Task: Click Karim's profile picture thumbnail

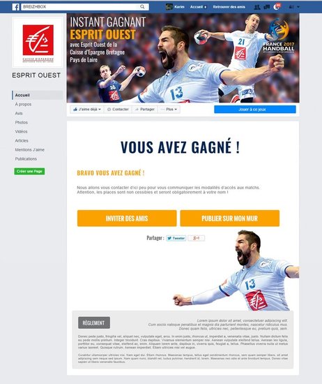Action: point(169,7)
